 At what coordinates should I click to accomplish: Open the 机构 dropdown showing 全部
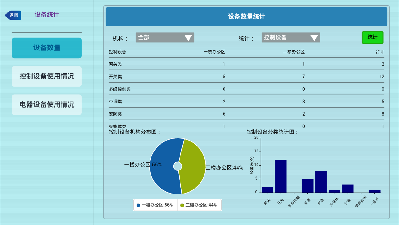pyautogui.click(x=165, y=38)
